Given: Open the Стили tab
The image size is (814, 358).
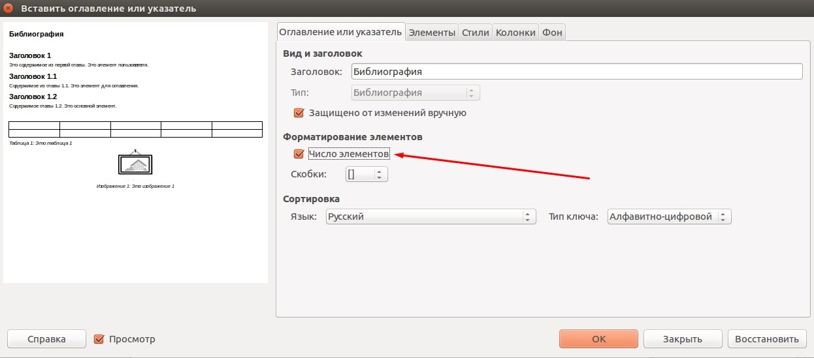Looking at the screenshot, I should [476, 32].
